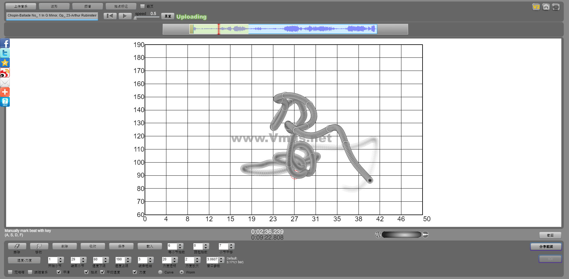569x279 pixels.
Task: Switch to the 频谱 spectrum view
Action: [88, 6]
